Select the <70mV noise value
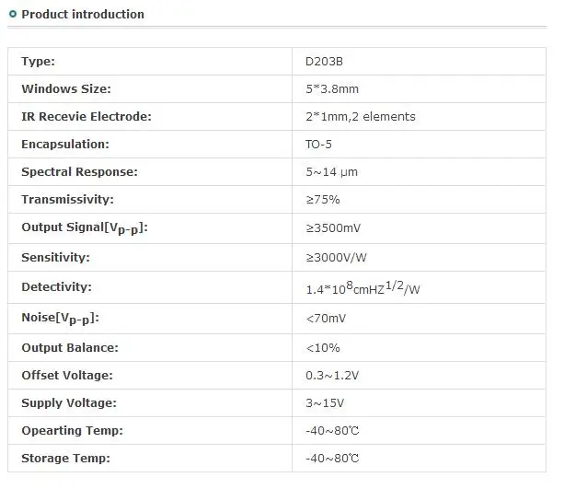This screenshot has height=489, width=564. click(326, 319)
